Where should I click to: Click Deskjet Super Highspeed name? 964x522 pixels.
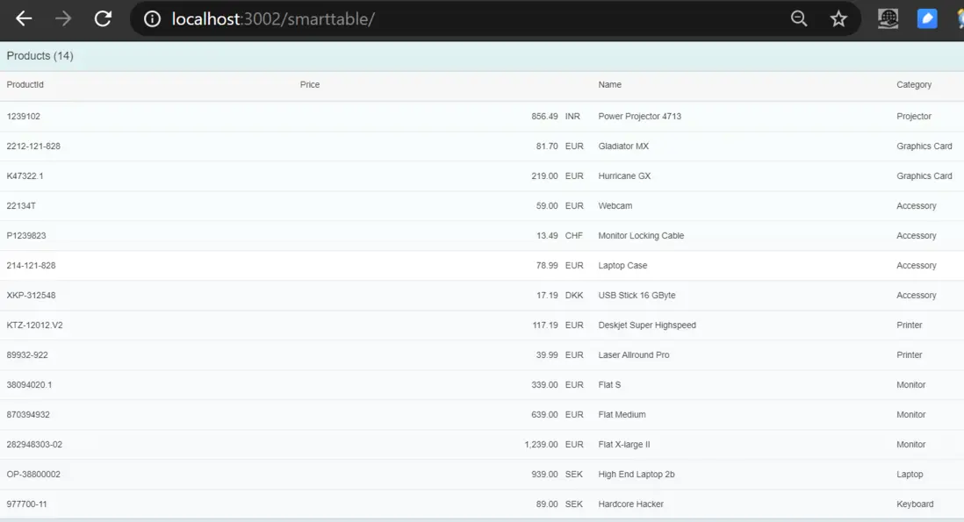tap(647, 325)
